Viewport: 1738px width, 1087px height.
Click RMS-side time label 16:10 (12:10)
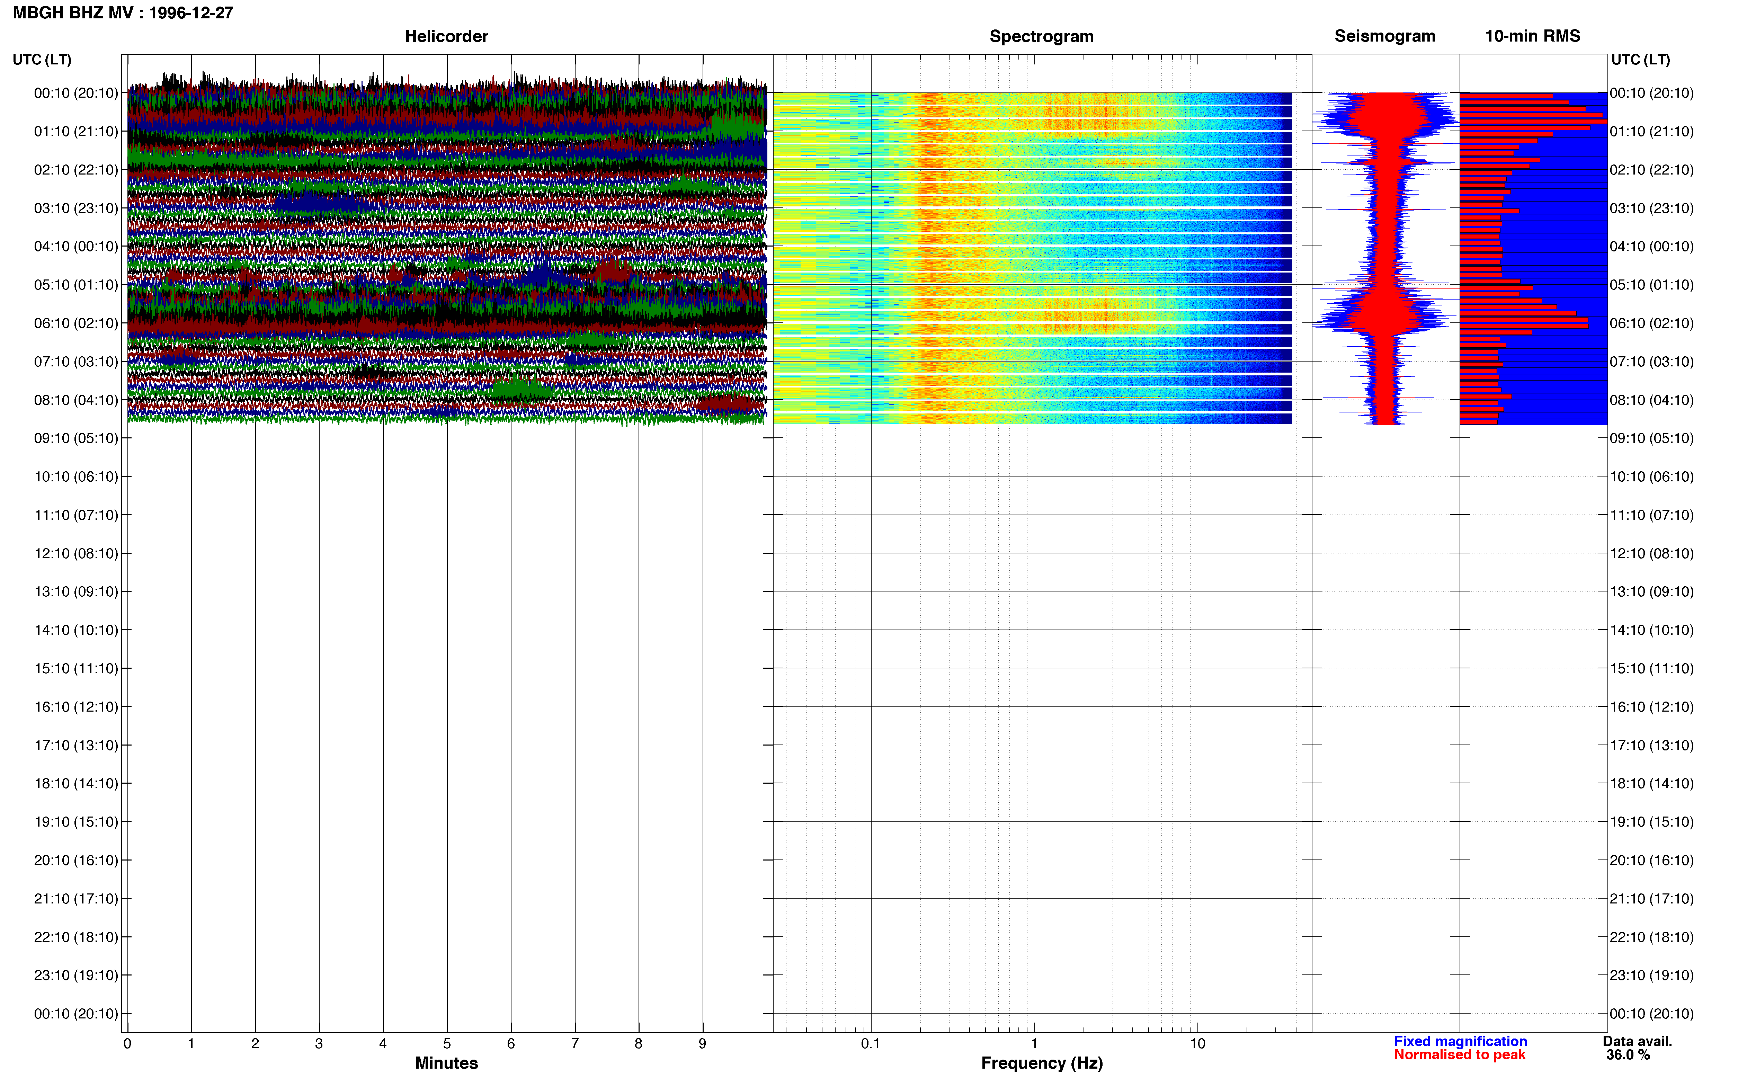(1652, 707)
